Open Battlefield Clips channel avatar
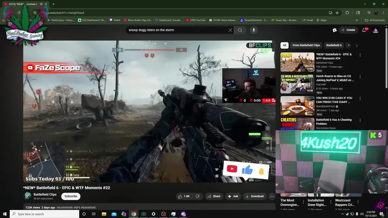388x218 pixels. pos(27,196)
